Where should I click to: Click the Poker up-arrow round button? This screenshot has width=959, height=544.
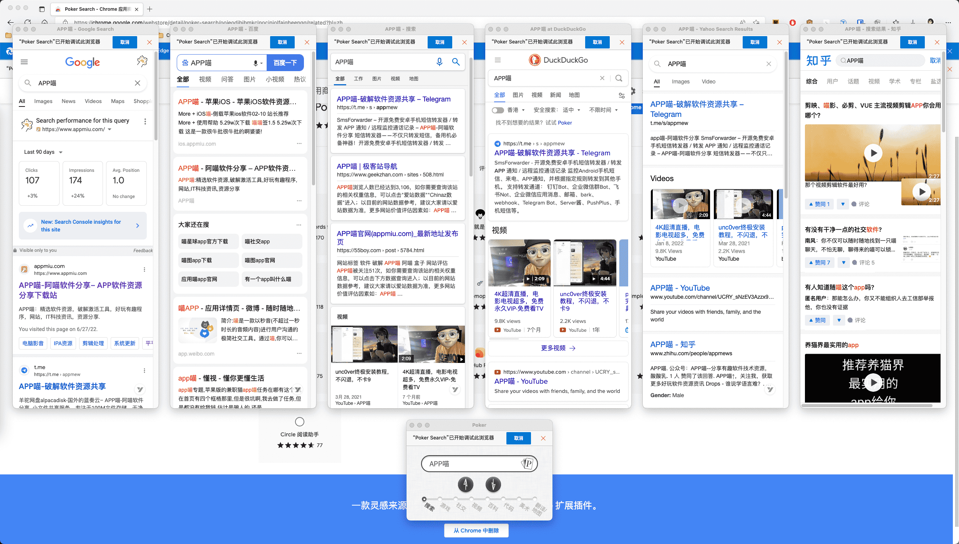[x=465, y=484]
